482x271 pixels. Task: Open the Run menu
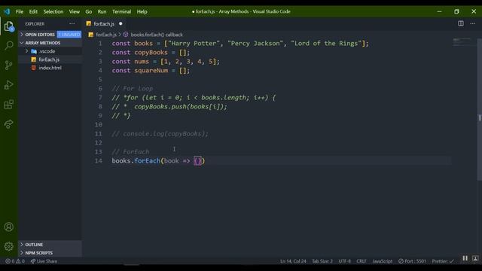tap(102, 12)
